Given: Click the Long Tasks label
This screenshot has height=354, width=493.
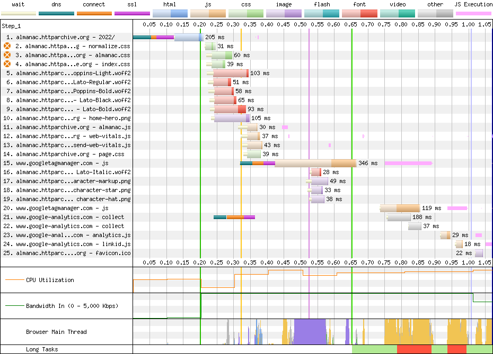Looking at the screenshot, I should [x=42, y=349].
